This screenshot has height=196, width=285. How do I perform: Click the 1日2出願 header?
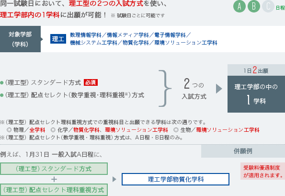pos(256,70)
